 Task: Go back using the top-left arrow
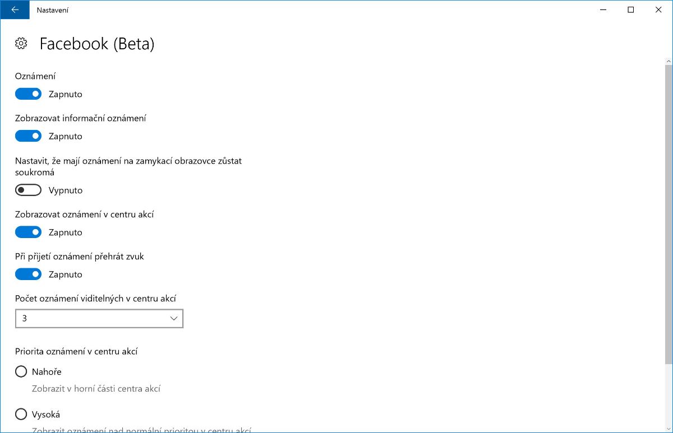click(15, 10)
